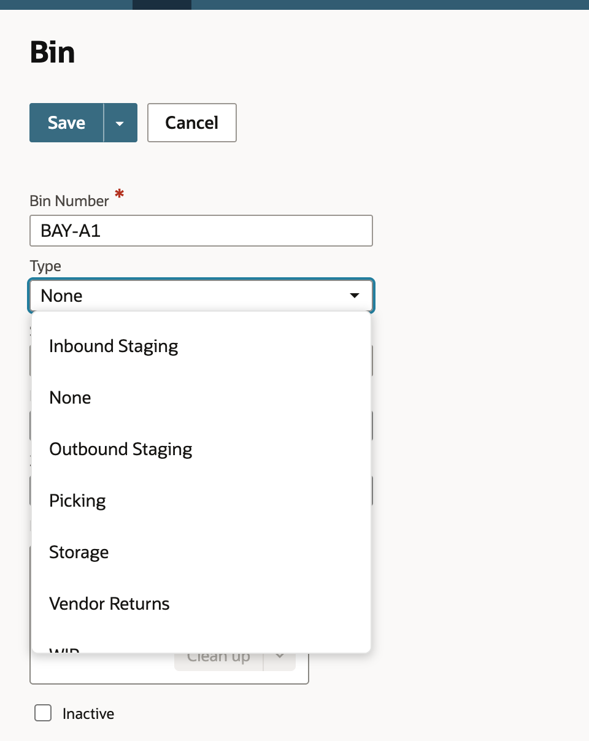Select Outbound Staging option
The width and height of the screenshot is (589, 741).
201,449
